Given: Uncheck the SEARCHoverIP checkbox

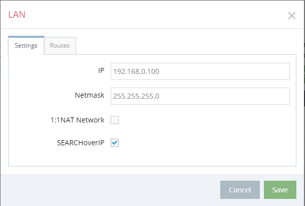Looking at the screenshot, I should tap(115, 143).
